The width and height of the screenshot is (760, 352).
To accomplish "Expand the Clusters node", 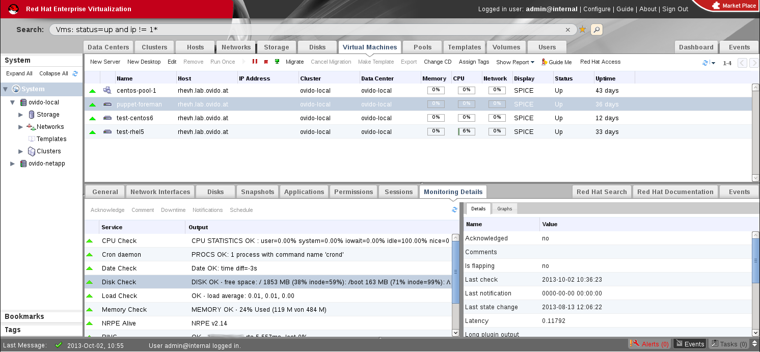I will pyautogui.click(x=21, y=151).
